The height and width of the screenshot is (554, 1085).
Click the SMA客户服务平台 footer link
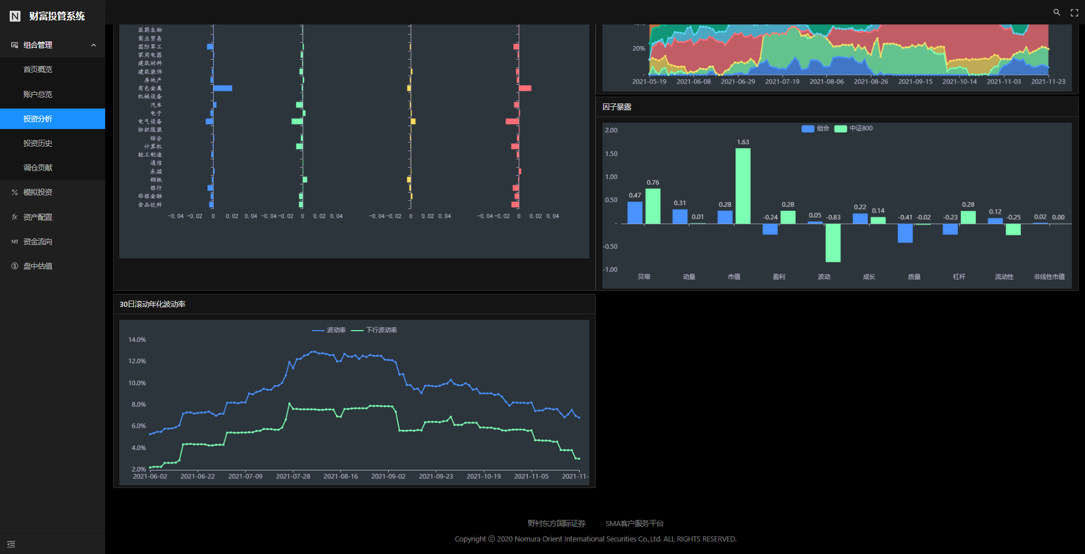634,523
